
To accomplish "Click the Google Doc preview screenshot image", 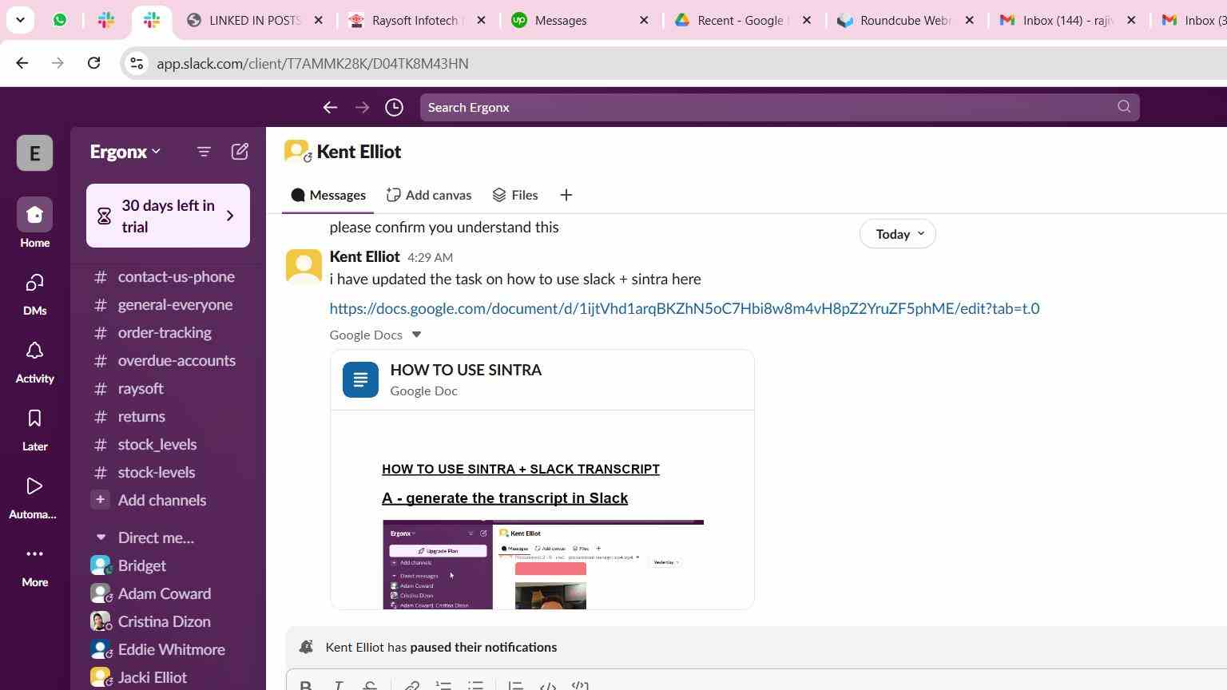I will [543, 564].
